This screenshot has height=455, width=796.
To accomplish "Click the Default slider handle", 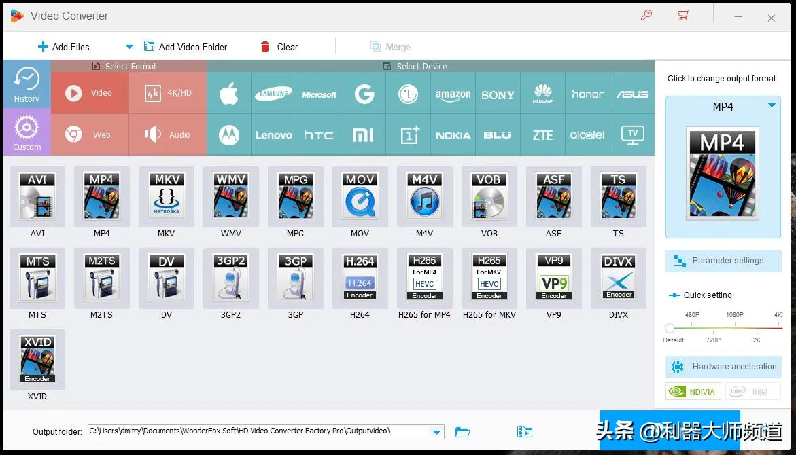I will [x=670, y=328].
